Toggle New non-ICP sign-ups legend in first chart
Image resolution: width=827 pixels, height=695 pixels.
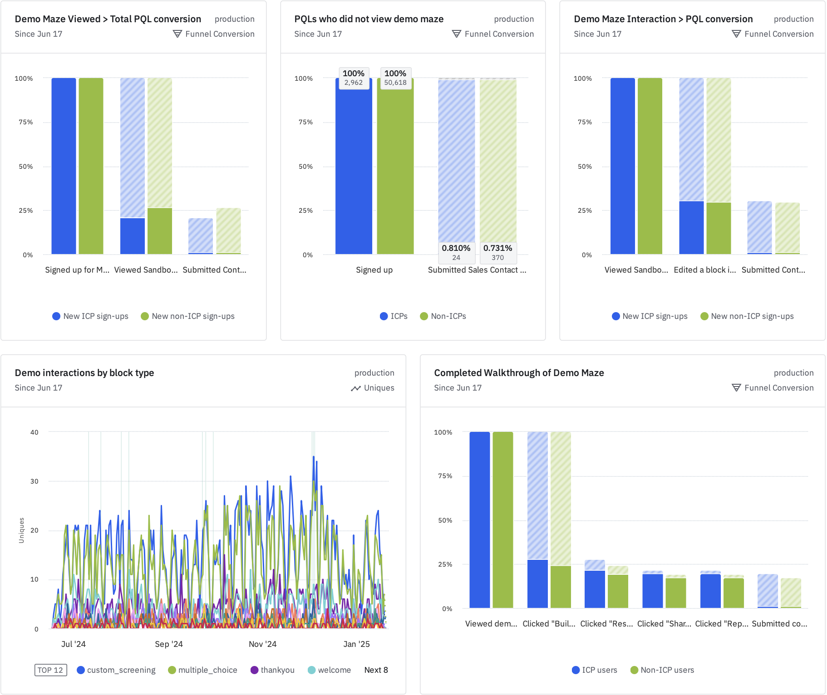(x=188, y=316)
